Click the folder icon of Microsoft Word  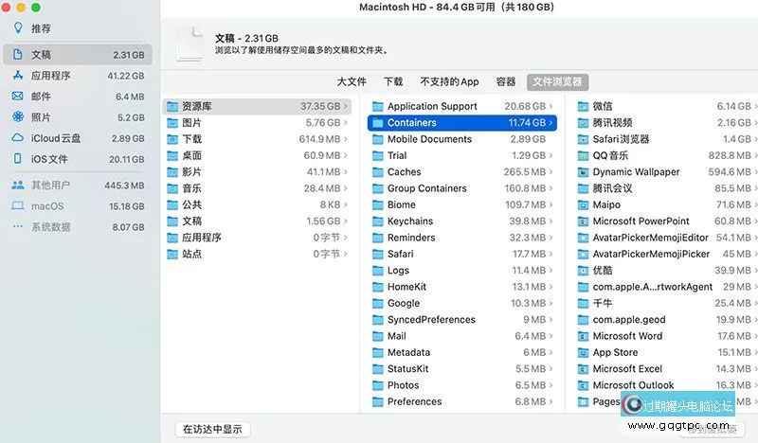tap(584, 336)
